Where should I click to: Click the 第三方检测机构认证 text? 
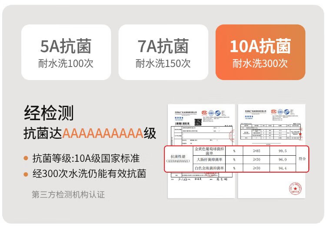tap(68, 194)
